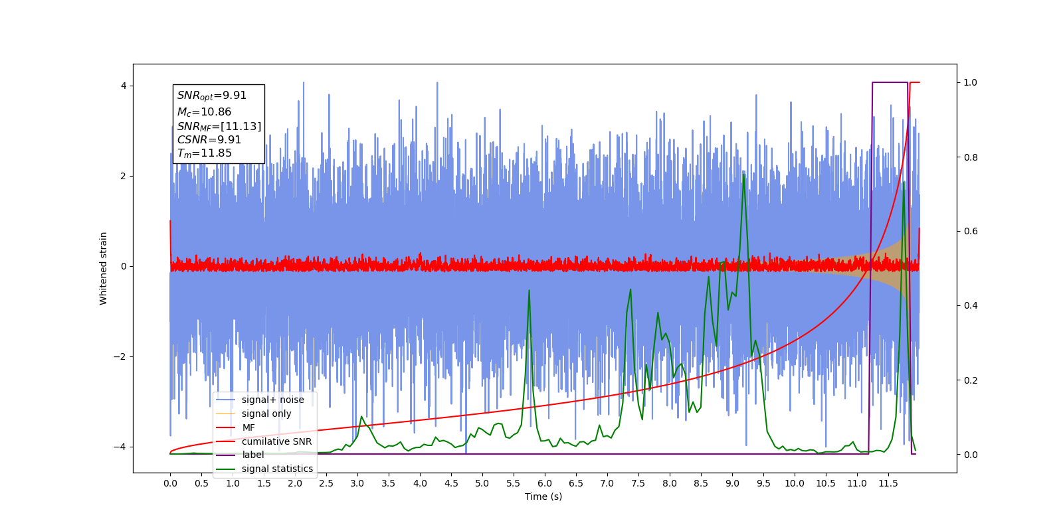Click the 'Whitened strain' y-axis label

coord(104,268)
